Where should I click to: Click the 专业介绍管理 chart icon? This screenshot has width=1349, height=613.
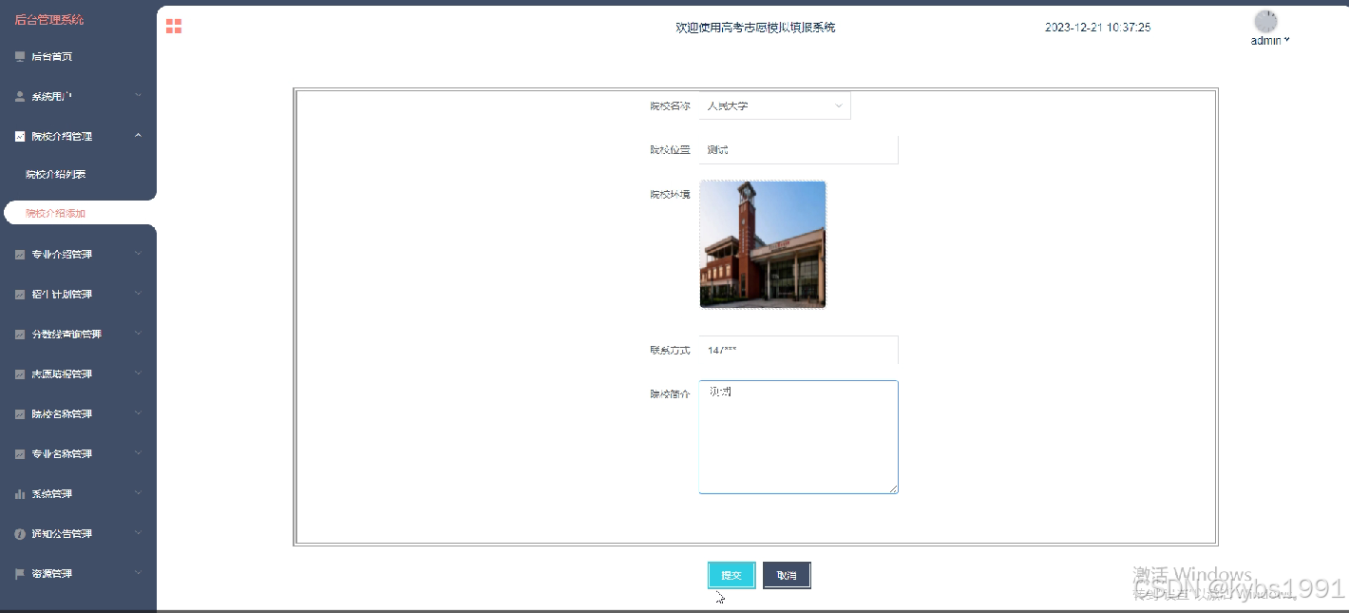[20, 255]
